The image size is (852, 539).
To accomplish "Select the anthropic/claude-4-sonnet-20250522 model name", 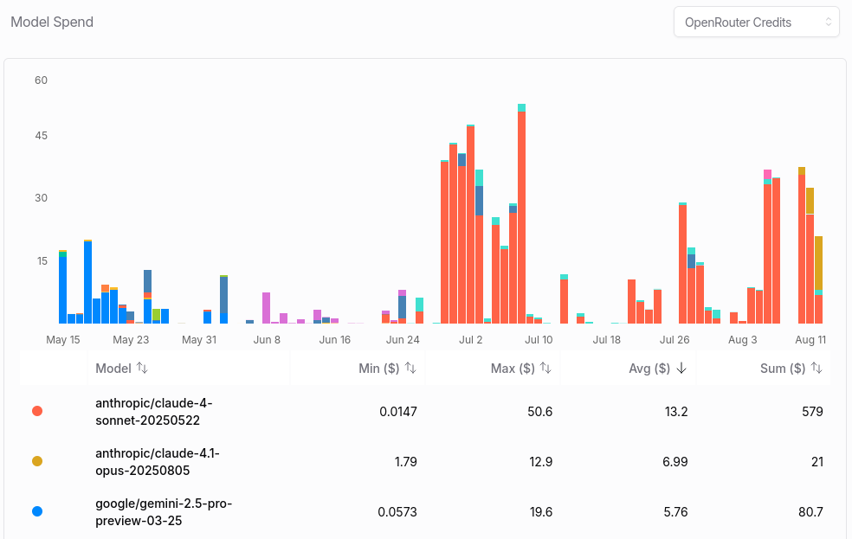I will click(154, 412).
